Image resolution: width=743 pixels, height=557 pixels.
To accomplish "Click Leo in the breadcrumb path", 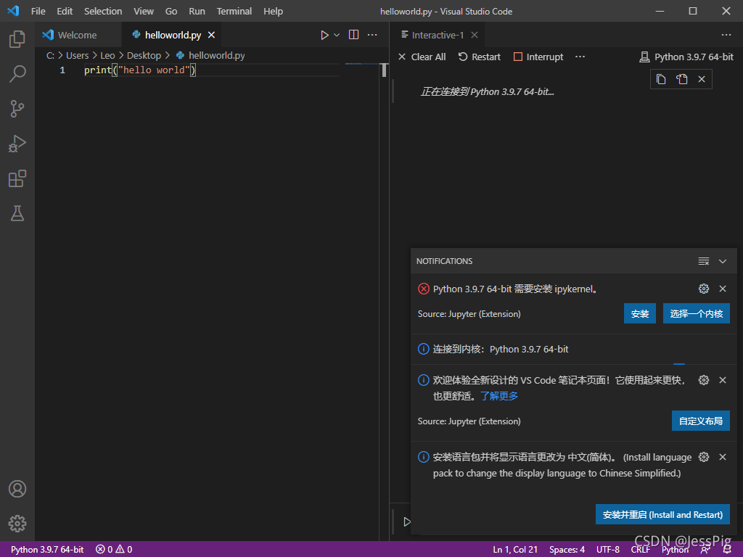I will click(x=107, y=55).
